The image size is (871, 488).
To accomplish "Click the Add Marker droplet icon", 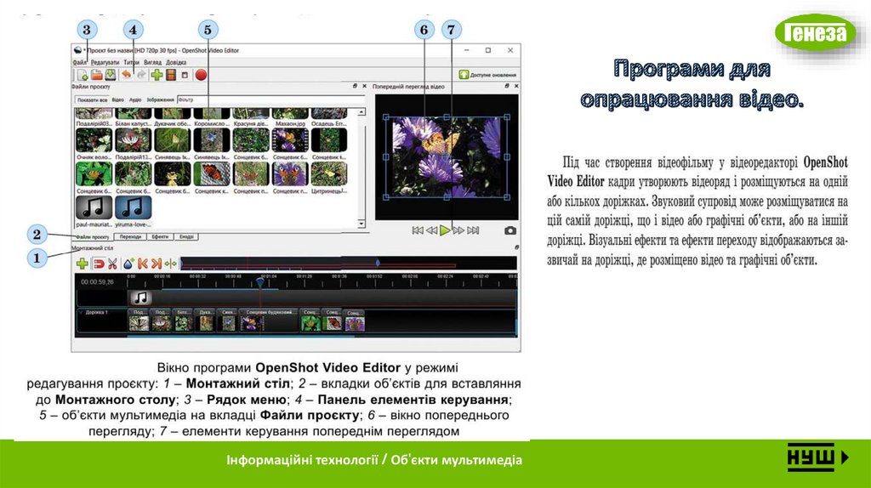I will click(x=128, y=264).
